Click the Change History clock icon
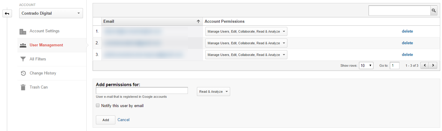 pyautogui.click(x=23, y=73)
